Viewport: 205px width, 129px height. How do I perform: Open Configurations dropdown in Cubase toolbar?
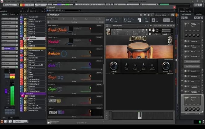(11, 5)
